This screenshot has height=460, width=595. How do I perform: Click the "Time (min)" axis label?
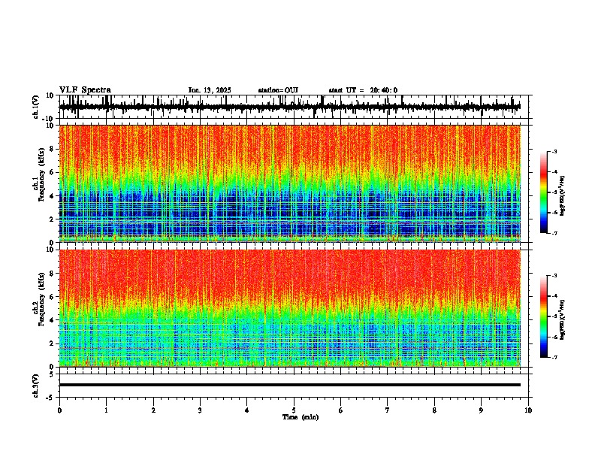click(x=301, y=417)
